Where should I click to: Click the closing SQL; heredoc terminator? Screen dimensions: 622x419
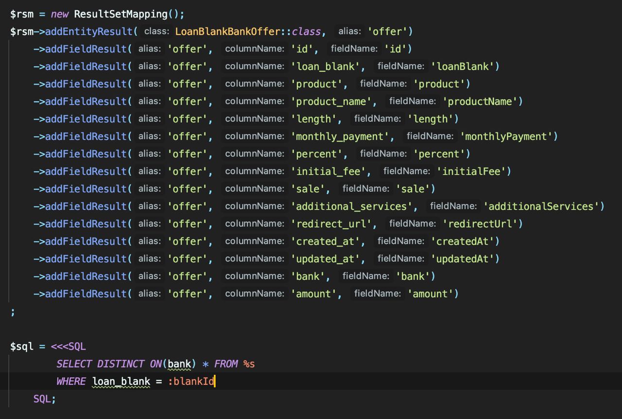click(45, 399)
